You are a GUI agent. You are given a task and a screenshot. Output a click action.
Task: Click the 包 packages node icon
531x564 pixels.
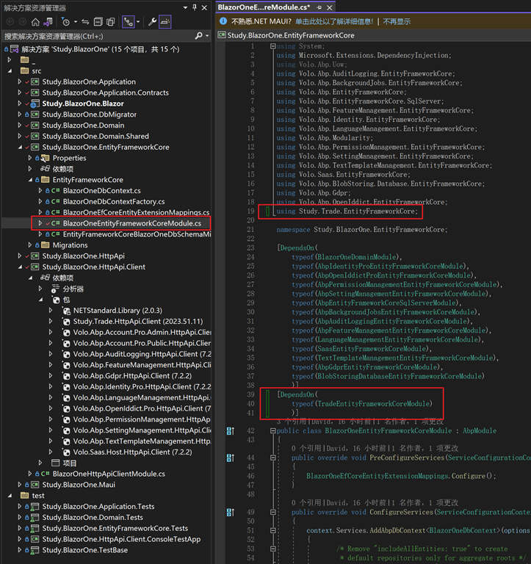[56, 300]
